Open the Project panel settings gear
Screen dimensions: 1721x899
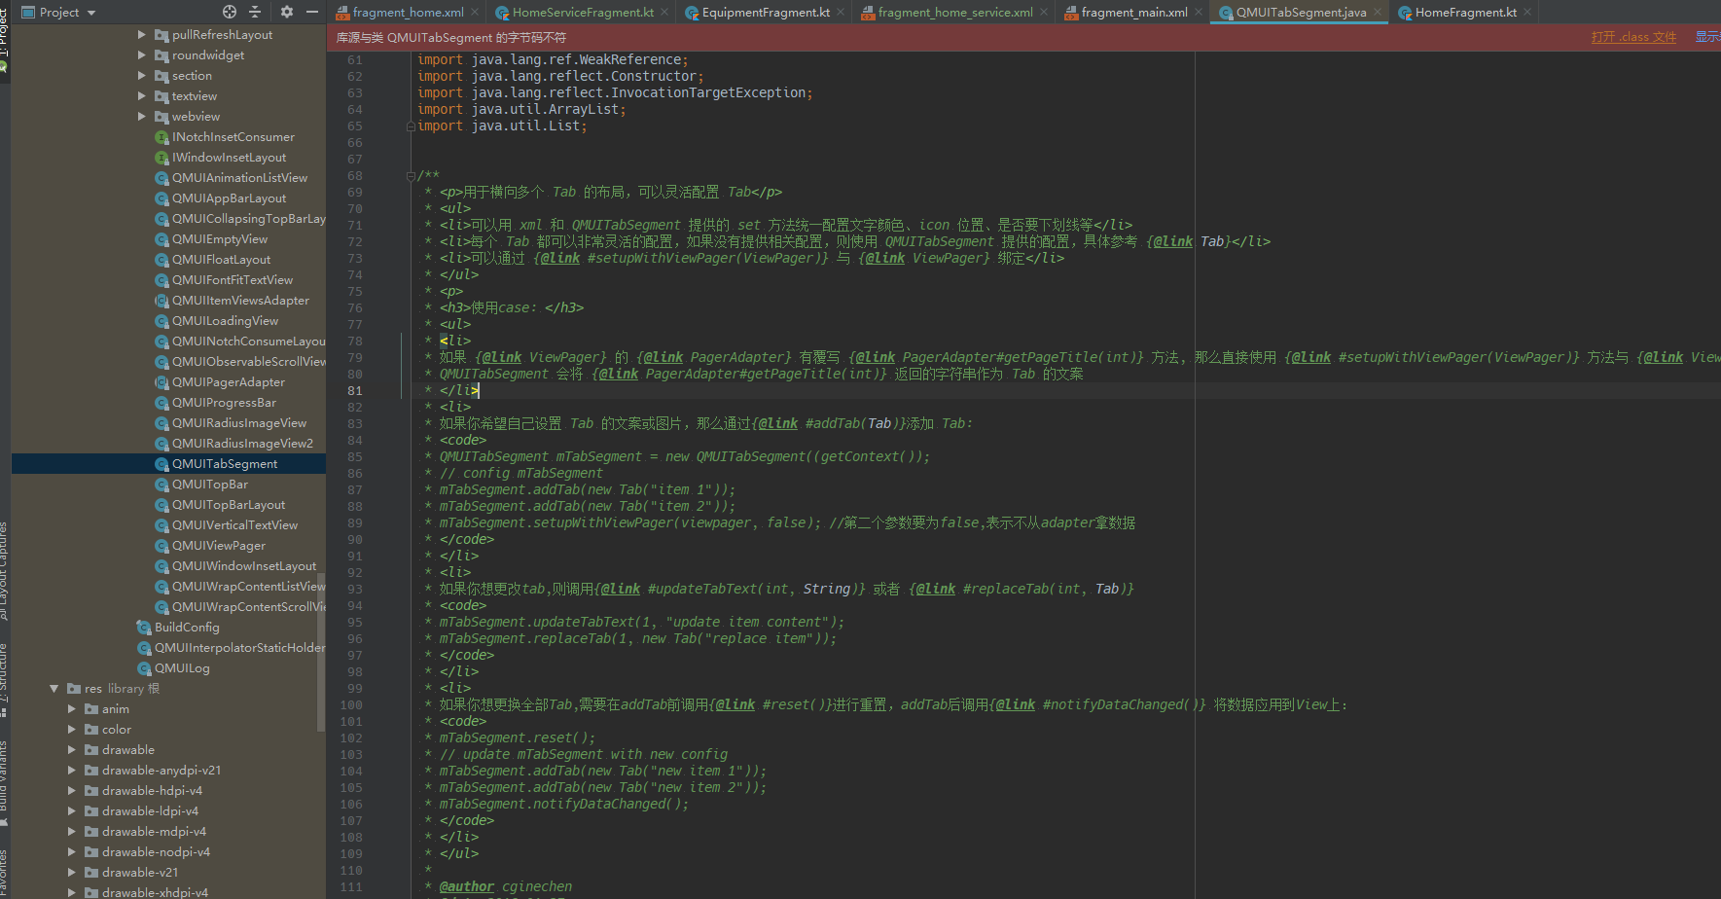click(x=285, y=12)
